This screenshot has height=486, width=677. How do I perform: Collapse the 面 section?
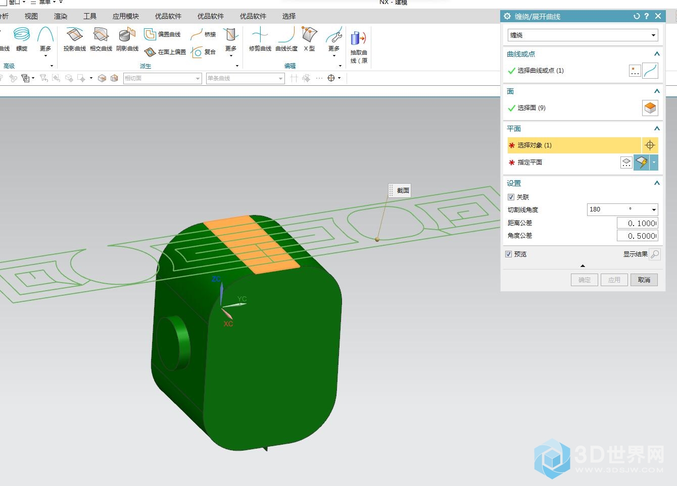point(657,91)
